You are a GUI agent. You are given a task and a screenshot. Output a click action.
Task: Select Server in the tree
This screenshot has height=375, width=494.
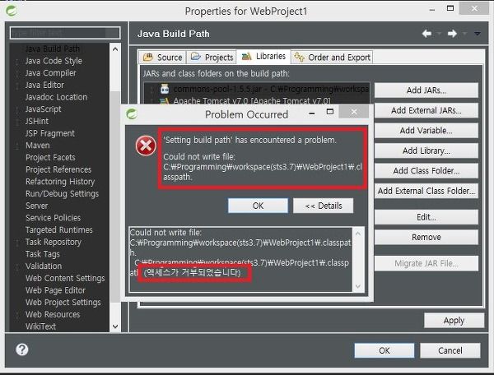(x=36, y=206)
